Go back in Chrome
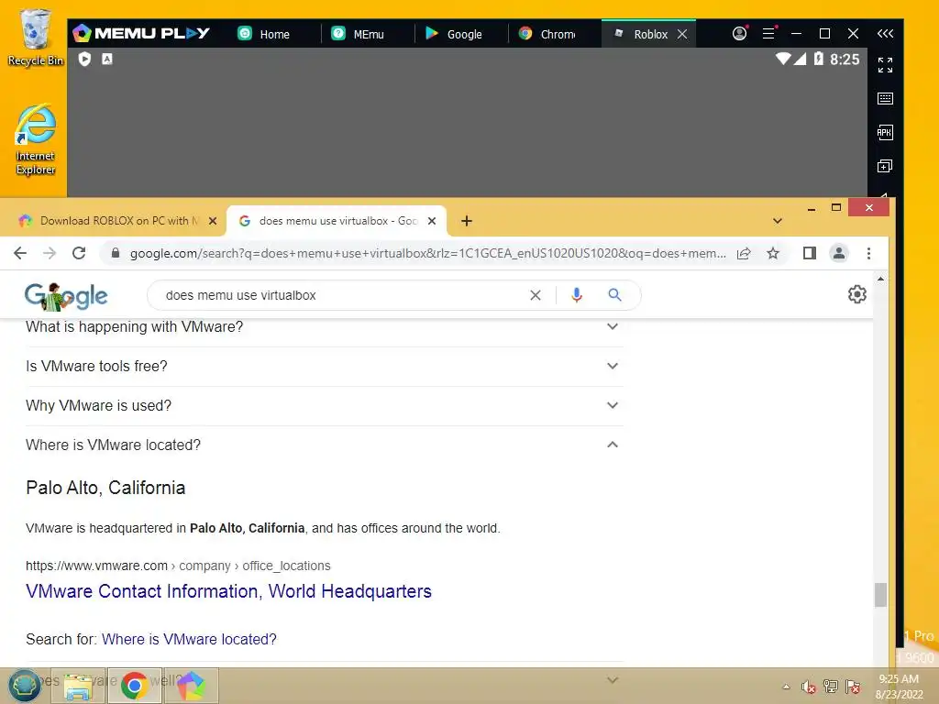This screenshot has height=704, width=939. (x=20, y=253)
